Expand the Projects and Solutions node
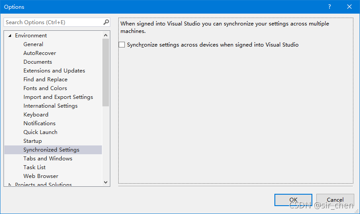Viewport: 360px width, 214px height. click(10, 185)
